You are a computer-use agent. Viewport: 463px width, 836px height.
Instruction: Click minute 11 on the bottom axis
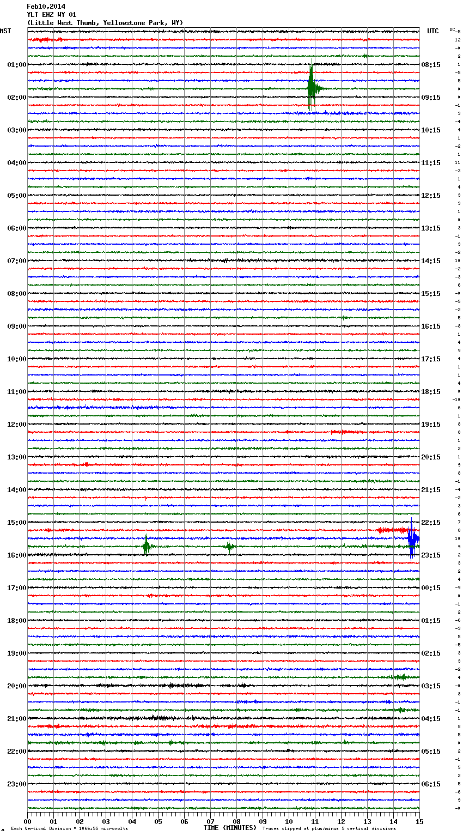click(315, 821)
